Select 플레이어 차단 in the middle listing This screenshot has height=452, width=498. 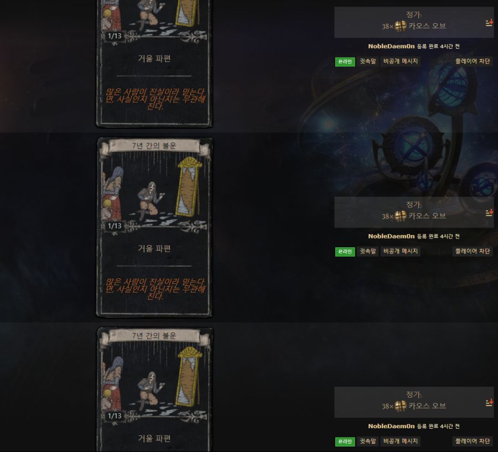click(x=473, y=251)
